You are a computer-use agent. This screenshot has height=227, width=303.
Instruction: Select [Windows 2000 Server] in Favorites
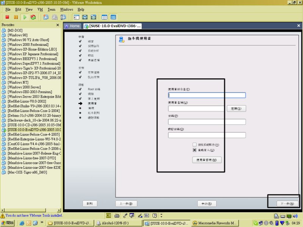[x=24, y=87]
